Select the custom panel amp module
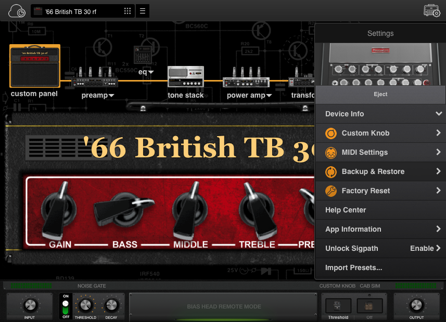 35,66
